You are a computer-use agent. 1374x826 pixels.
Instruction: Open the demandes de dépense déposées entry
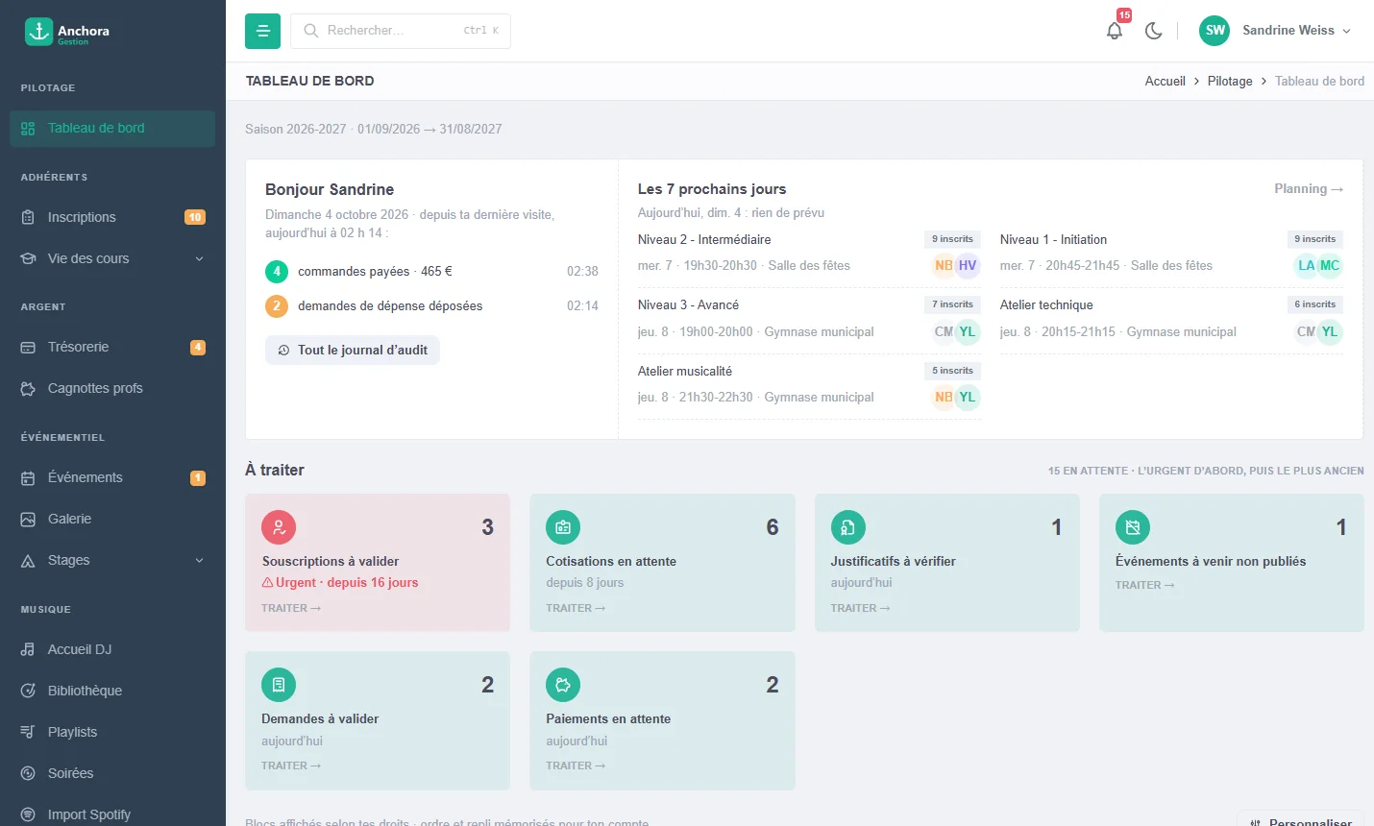(431, 306)
